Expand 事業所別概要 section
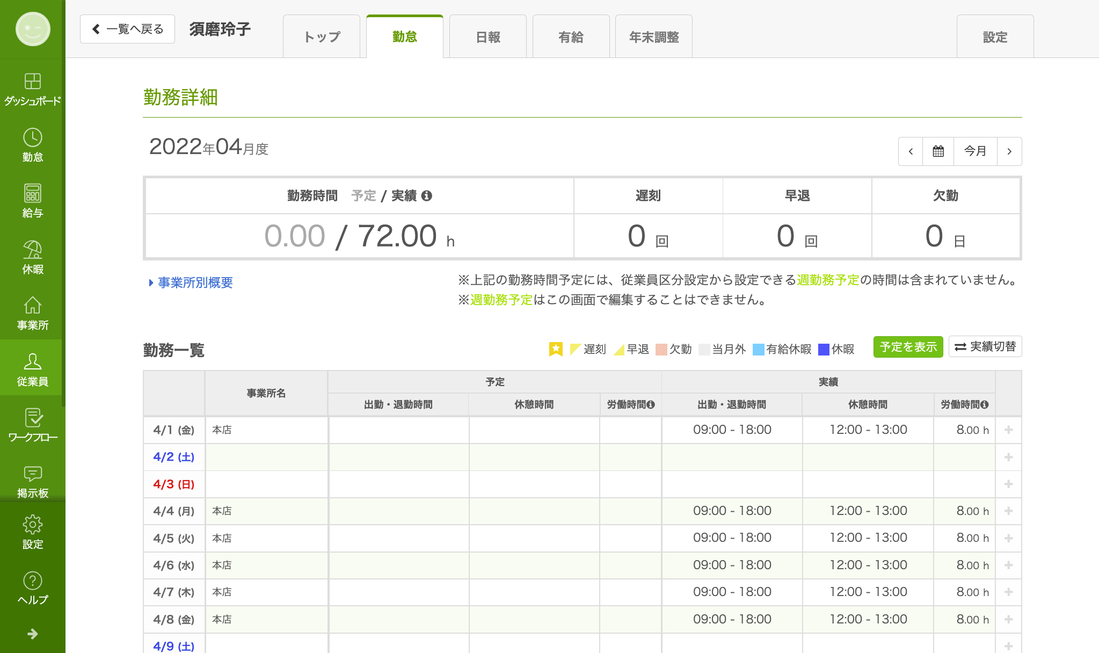This screenshot has height=653, width=1099. coord(191,282)
